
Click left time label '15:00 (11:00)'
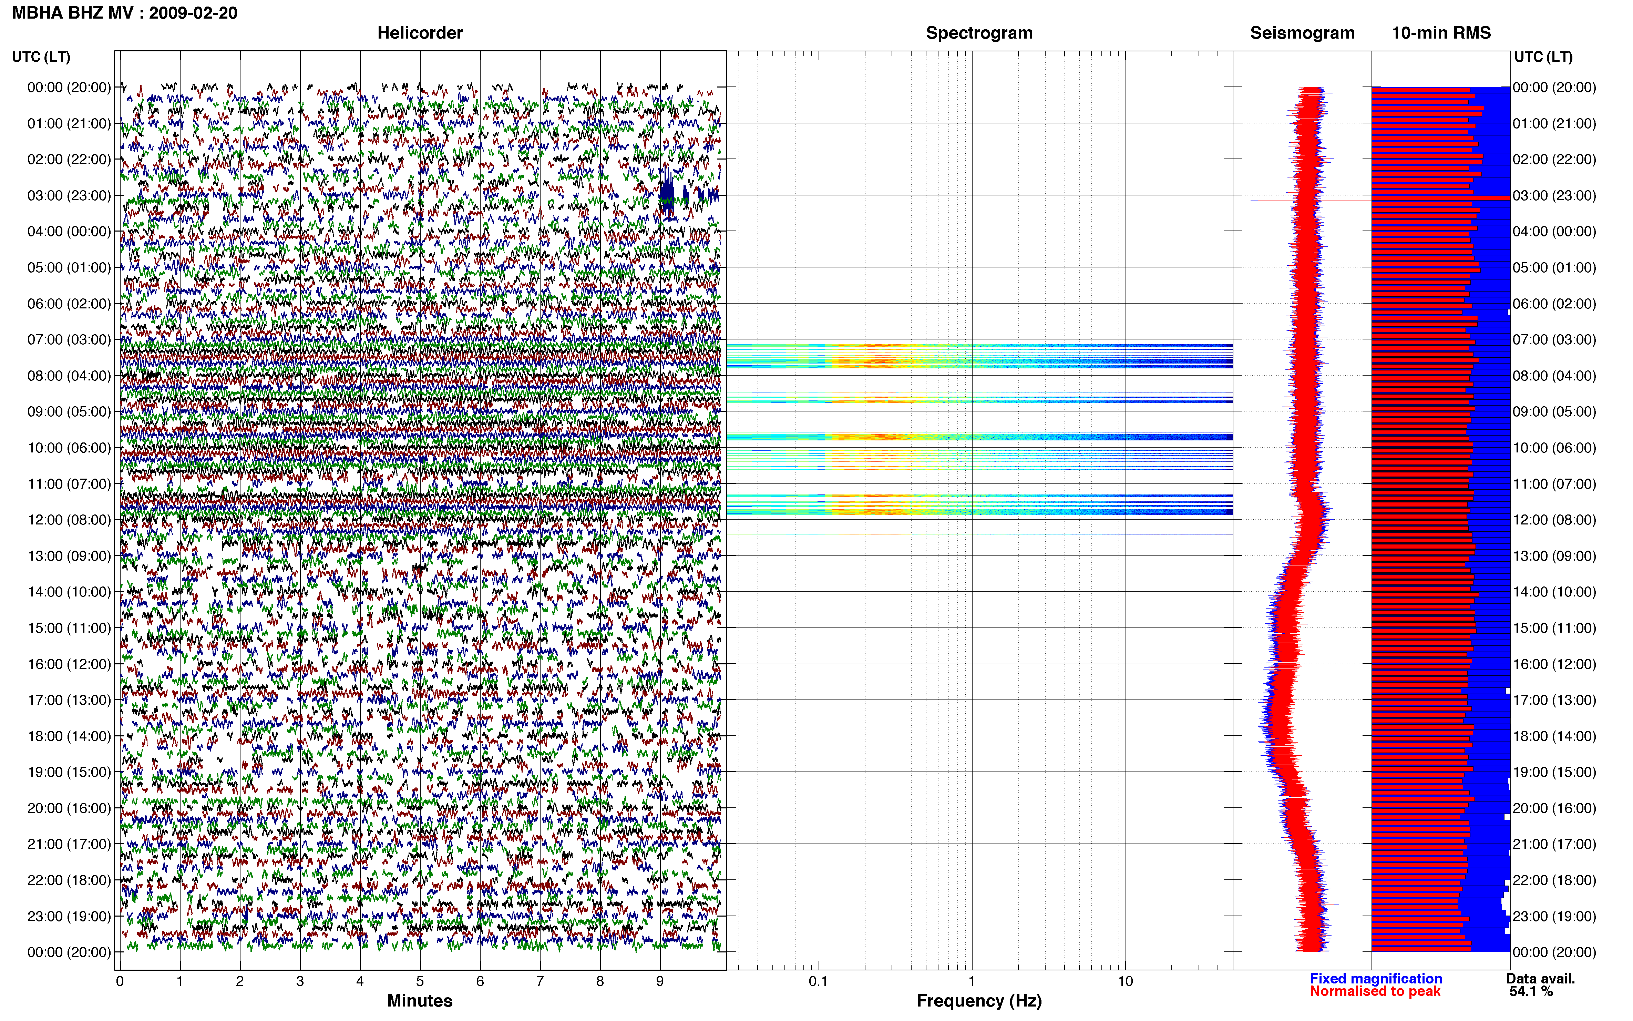[69, 628]
